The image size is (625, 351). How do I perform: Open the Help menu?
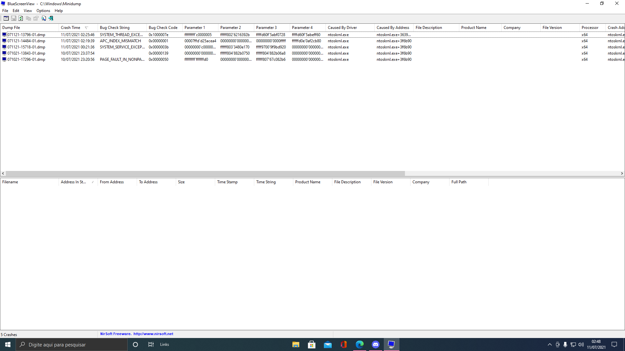(x=59, y=11)
